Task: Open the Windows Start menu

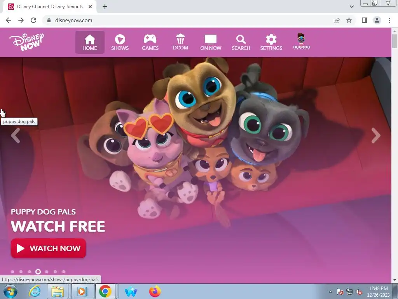Action: (10, 291)
